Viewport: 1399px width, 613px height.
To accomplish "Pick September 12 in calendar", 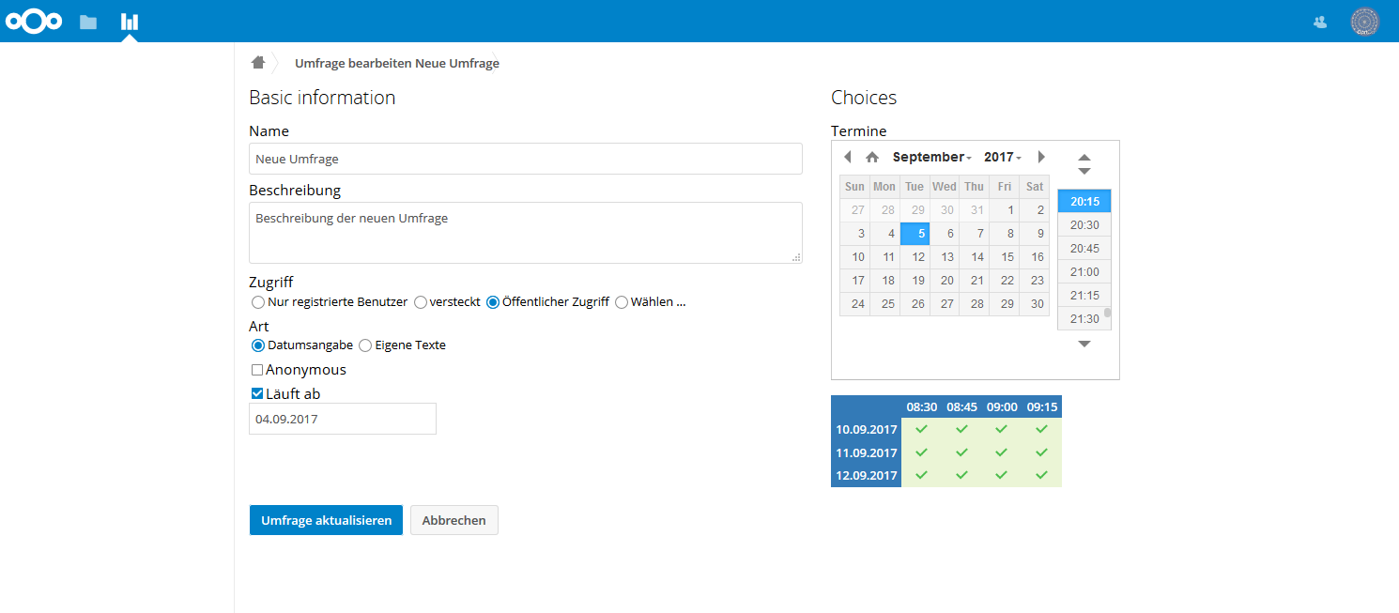I will click(915, 256).
